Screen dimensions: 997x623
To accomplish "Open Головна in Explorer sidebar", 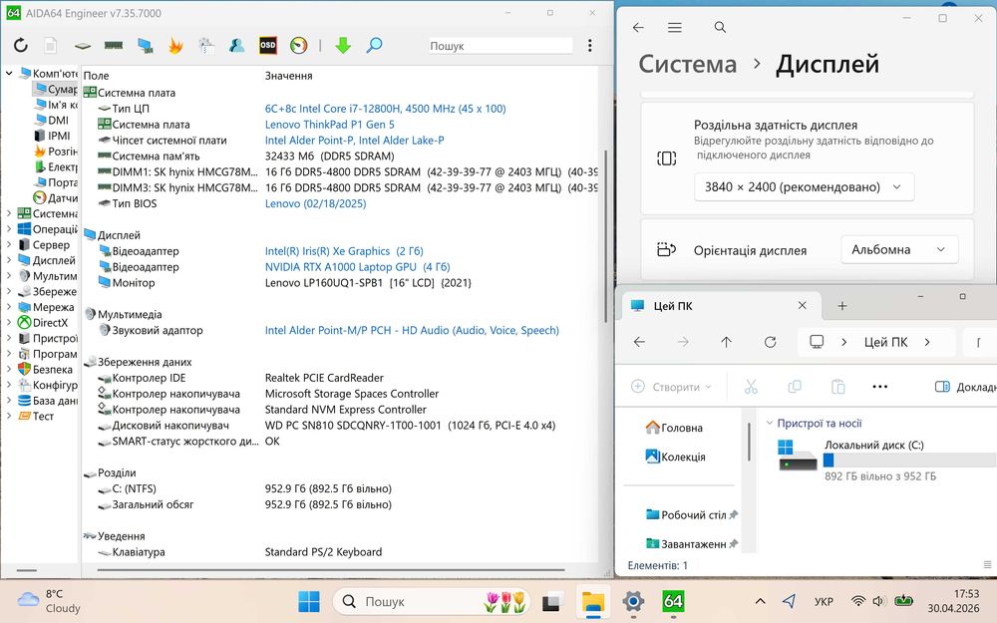I will click(674, 428).
